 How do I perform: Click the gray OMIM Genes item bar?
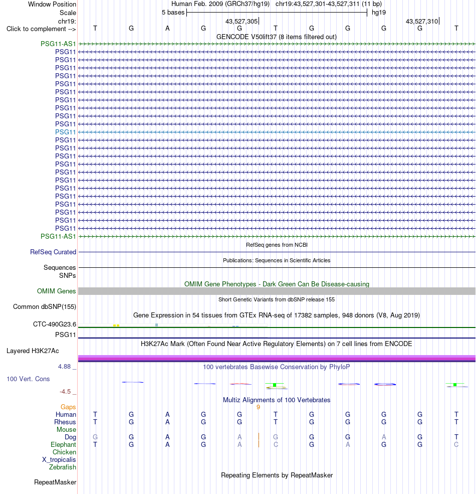tap(277, 291)
